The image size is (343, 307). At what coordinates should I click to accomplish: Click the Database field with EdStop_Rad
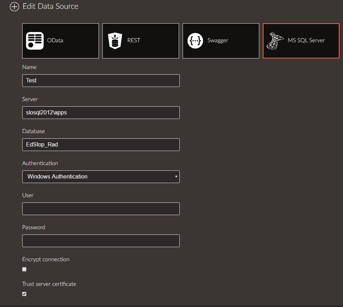tap(101, 144)
